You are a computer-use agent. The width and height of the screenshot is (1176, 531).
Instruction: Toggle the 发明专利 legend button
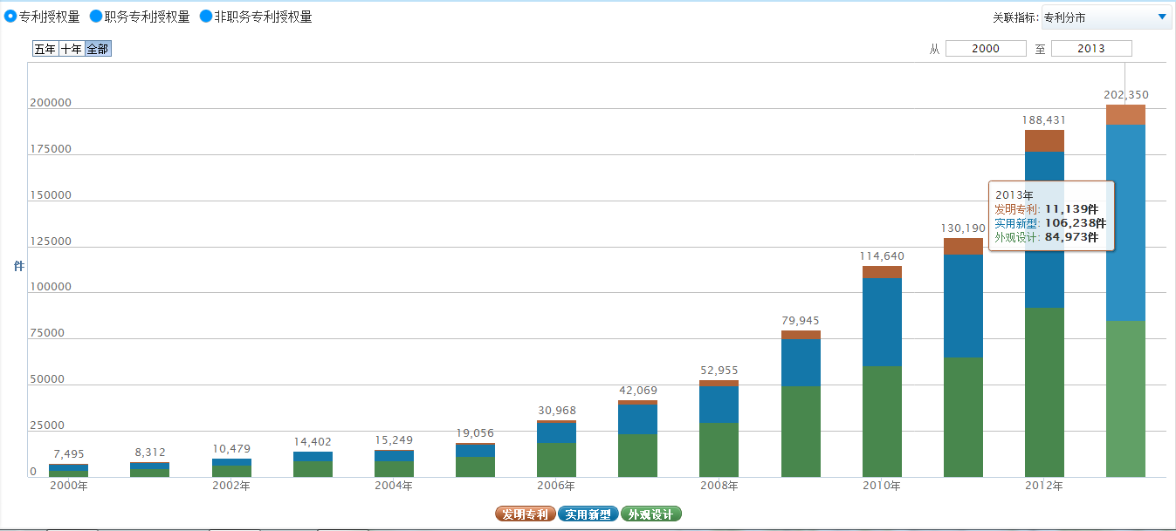point(525,514)
